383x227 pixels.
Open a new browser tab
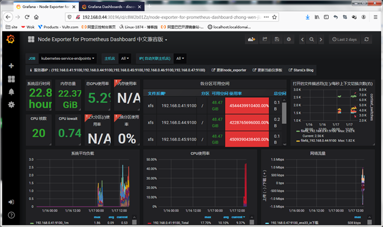[x=149, y=6]
